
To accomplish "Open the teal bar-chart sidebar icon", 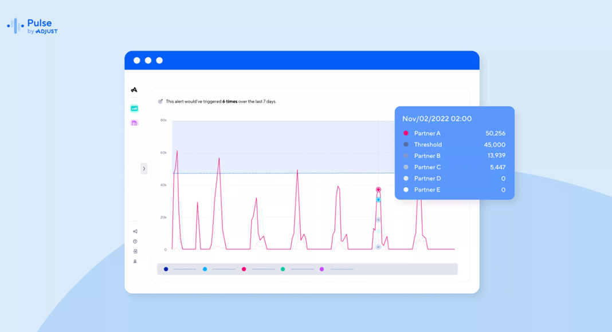I will point(134,108).
